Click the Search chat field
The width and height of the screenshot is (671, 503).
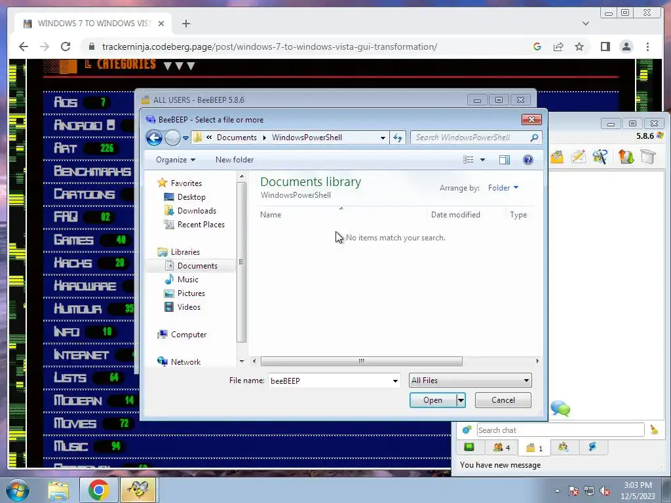[560, 430]
